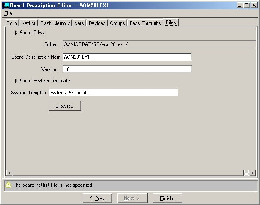Click the Browse... button
This screenshot has width=260, height=205.
(x=65, y=106)
